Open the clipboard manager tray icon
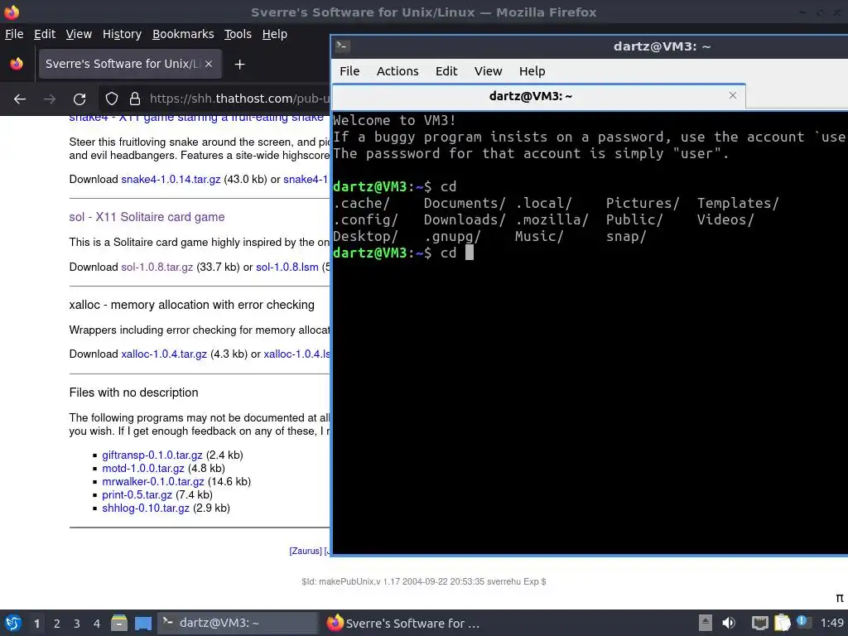 782,623
